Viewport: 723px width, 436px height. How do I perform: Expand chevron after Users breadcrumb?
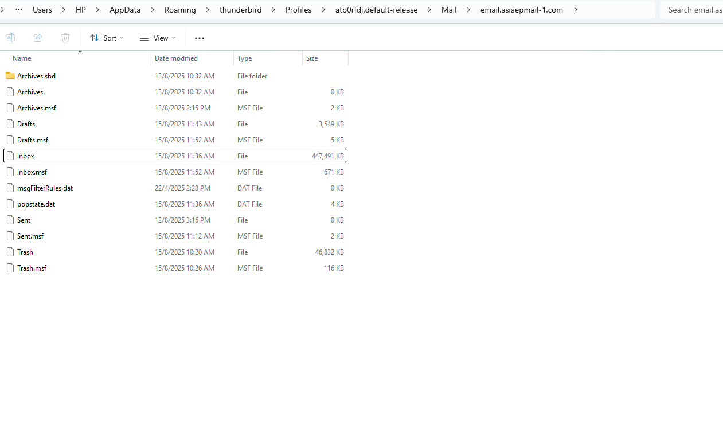pyautogui.click(x=64, y=10)
